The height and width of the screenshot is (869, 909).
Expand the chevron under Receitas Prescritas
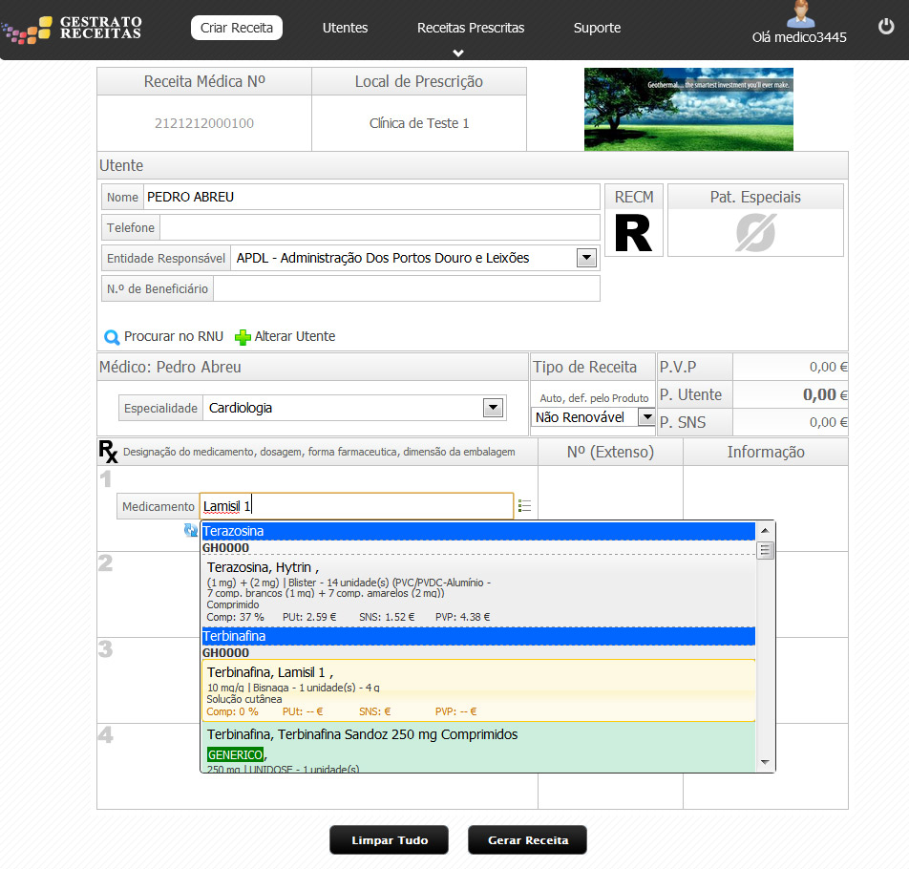(x=458, y=53)
